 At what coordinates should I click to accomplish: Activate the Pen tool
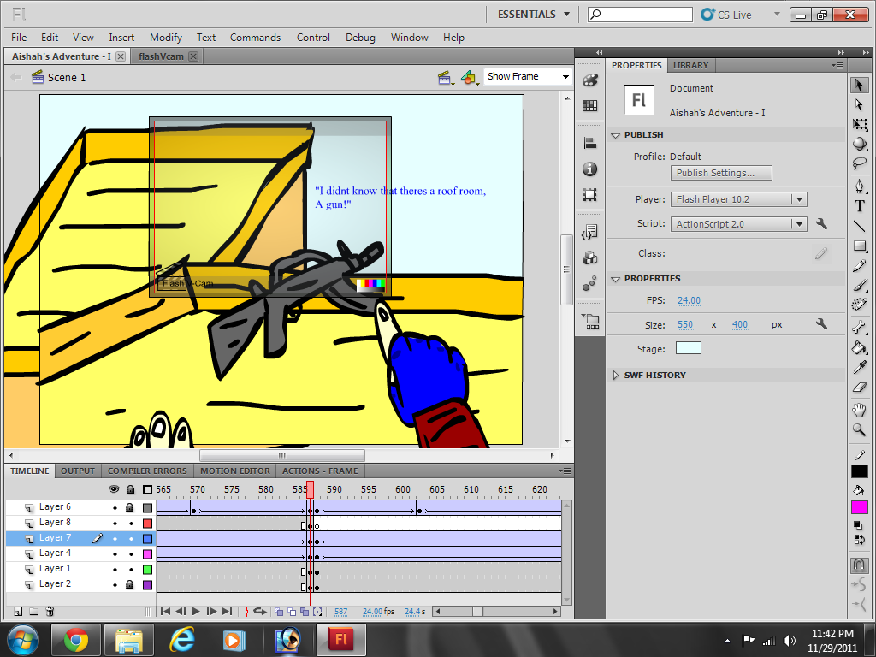[859, 186]
